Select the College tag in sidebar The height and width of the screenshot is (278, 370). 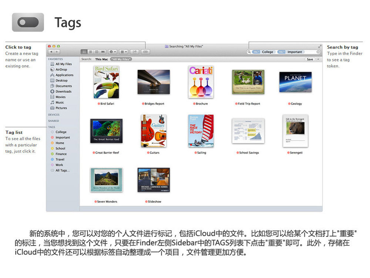tap(59, 132)
